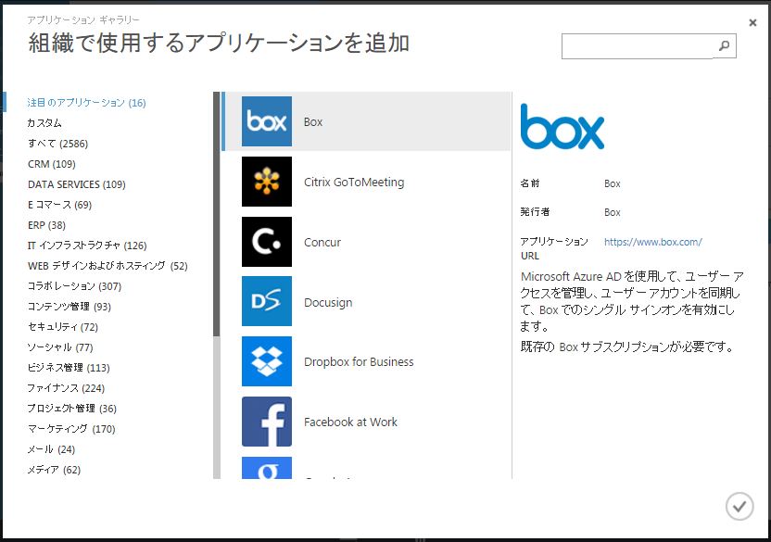
Task: Open the カスタム category
Action: coord(44,123)
